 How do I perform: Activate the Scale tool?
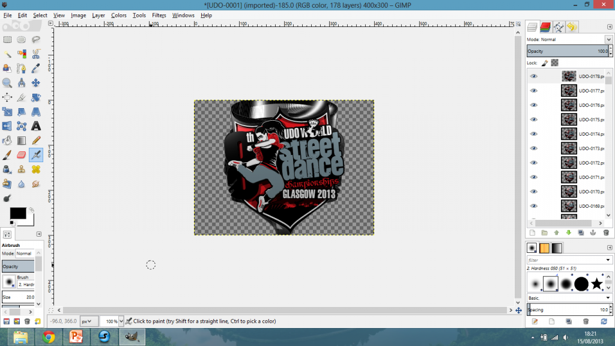coord(7,112)
